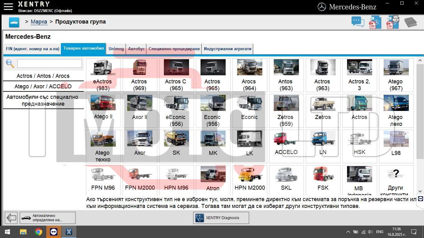
Task: Switch to the Unimog tab
Action: [x=116, y=49]
